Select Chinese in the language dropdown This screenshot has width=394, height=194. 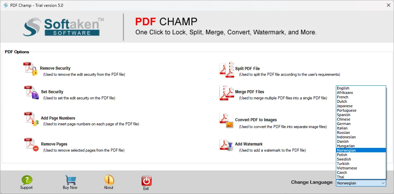tap(361, 119)
